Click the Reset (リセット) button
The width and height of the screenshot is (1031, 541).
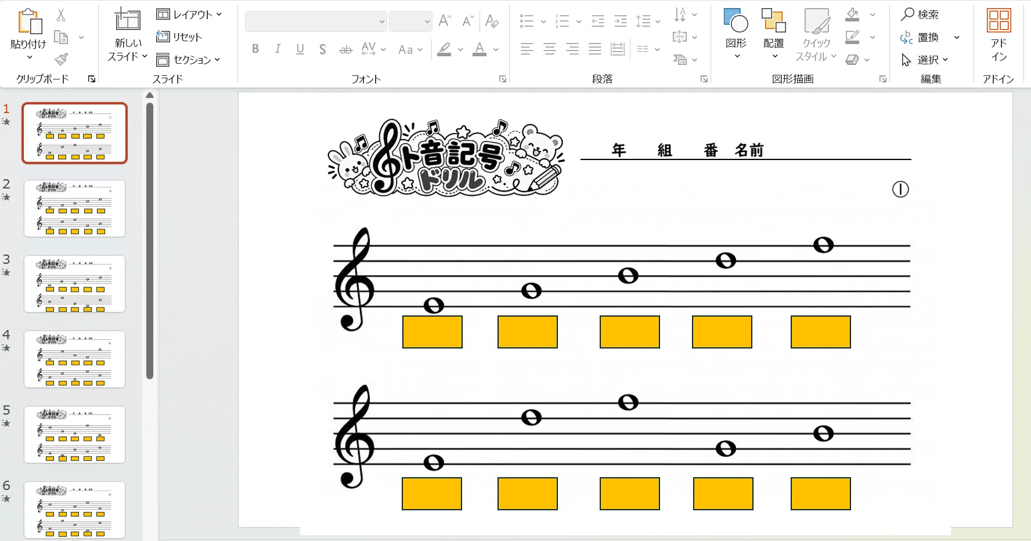[179, 37]
